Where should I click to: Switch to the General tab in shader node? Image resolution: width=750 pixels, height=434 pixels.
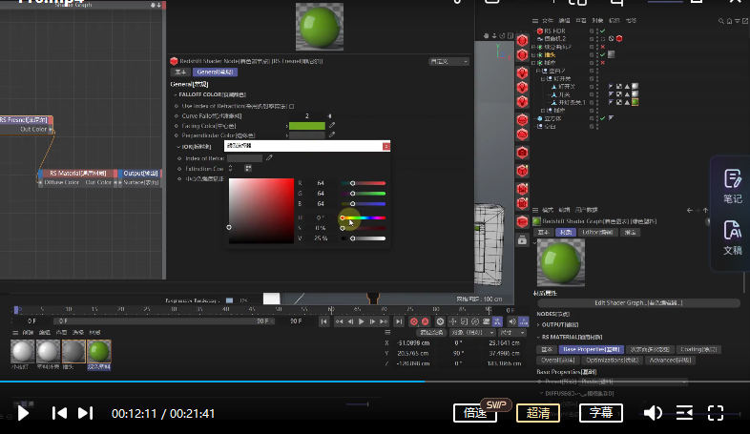tap(216, 72)
